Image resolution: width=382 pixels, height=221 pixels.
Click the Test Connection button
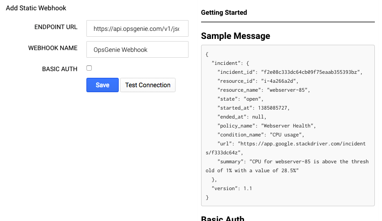tap(148, 85)
